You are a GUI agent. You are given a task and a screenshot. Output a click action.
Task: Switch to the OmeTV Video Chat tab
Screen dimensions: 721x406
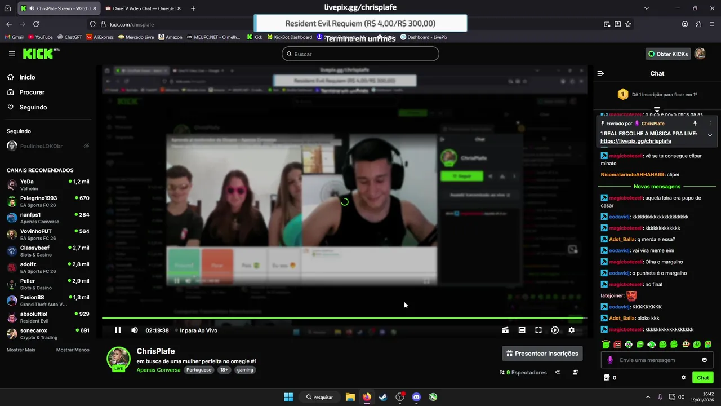(x=143, y=8)
